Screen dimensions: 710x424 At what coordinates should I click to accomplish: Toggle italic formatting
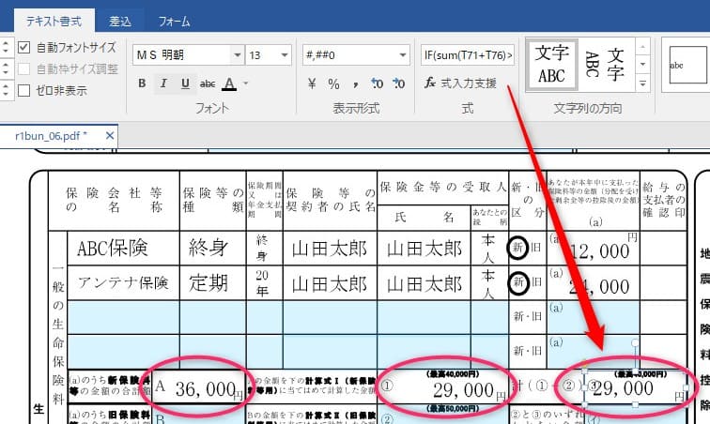click(x=163, y=83)
